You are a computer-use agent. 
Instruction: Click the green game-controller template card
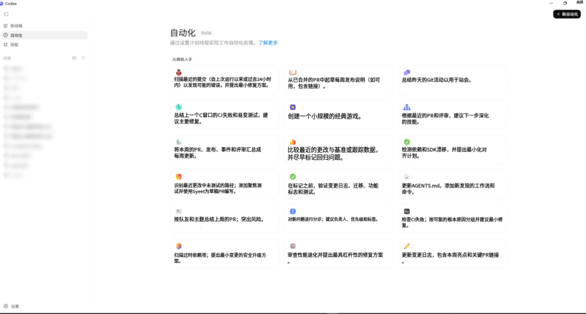click(x=338, y=114)
